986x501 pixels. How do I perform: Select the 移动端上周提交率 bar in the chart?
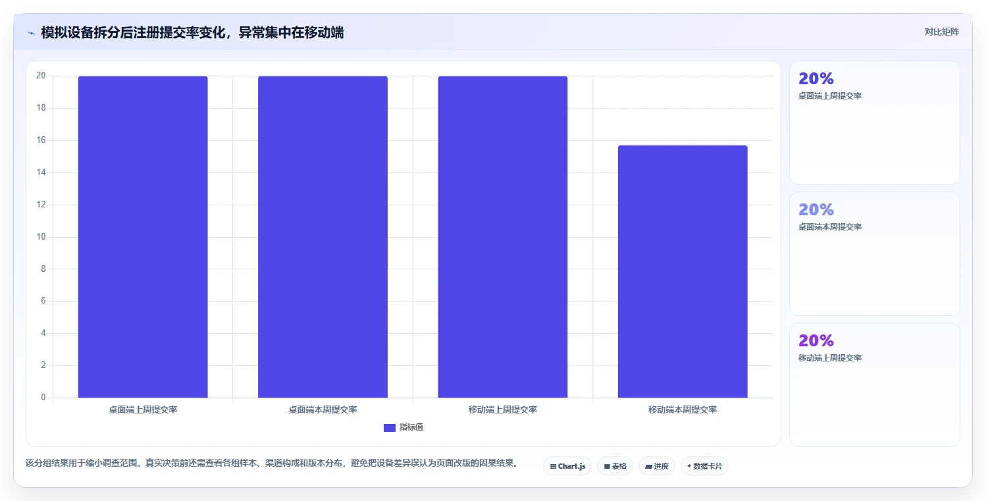click(502, 237)
